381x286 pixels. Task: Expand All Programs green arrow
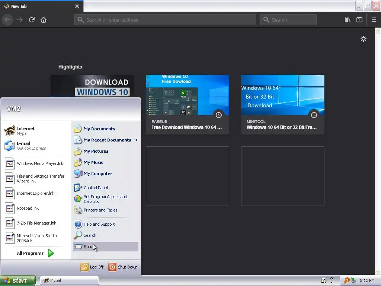pos(51,253)
